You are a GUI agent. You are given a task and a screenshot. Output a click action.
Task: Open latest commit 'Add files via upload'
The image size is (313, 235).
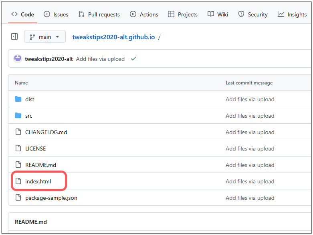[x=100, y=59]
